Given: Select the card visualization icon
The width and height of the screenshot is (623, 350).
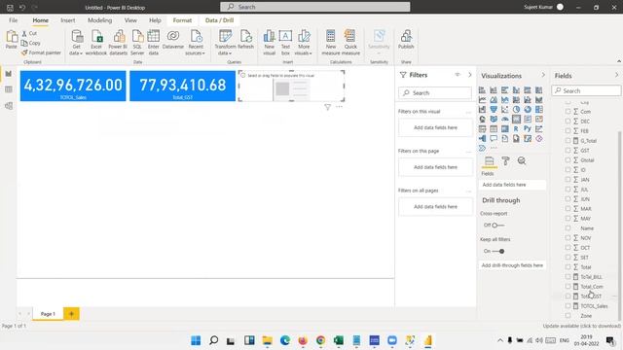Looking at the screenshot, I should click(516, 119).
